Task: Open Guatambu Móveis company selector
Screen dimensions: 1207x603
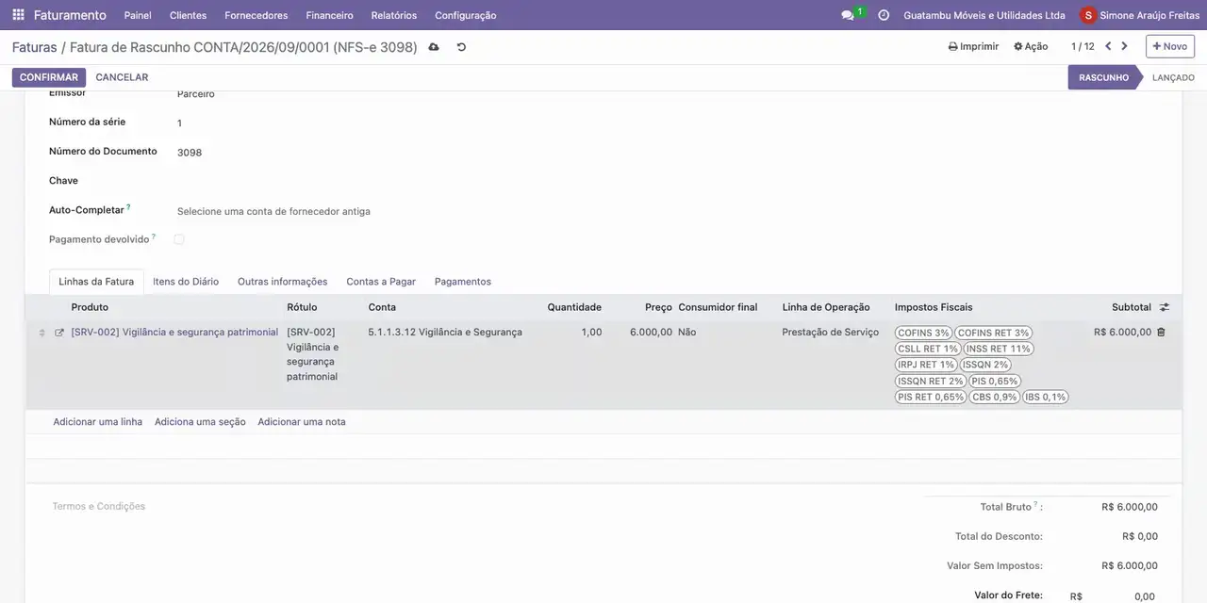Action: pos(984,15)
